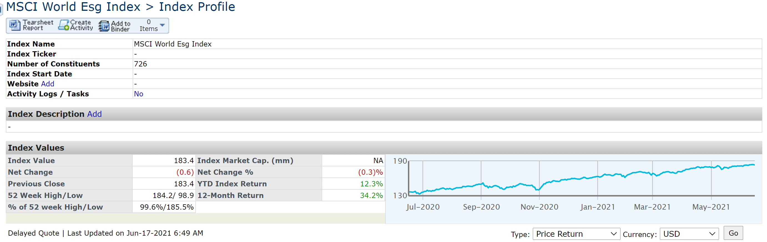Click the Jan-2021 chart axis label
The height and width of the screenshot is (242, 767).
[x=597, y=207]
